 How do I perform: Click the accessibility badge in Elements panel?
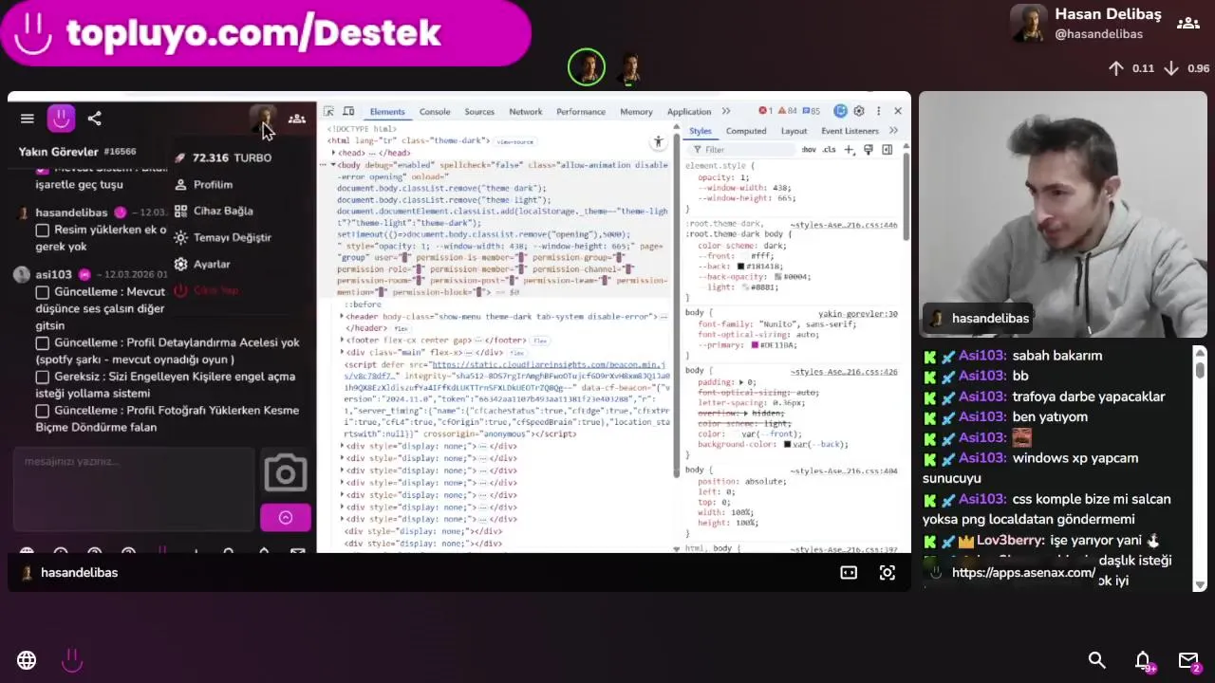point(658,142)
